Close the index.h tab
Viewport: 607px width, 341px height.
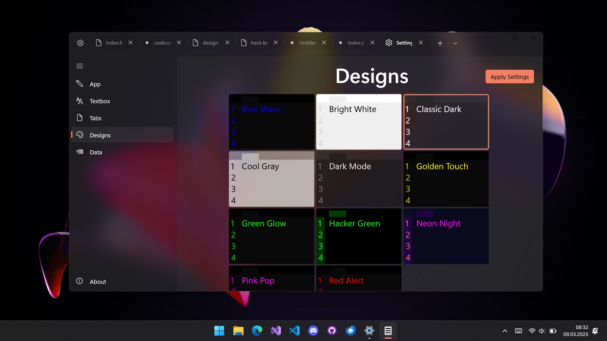click(131, 42)
